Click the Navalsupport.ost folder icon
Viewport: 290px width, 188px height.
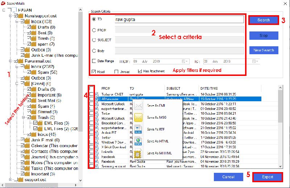pyautogui.click(x=21, y=16)
